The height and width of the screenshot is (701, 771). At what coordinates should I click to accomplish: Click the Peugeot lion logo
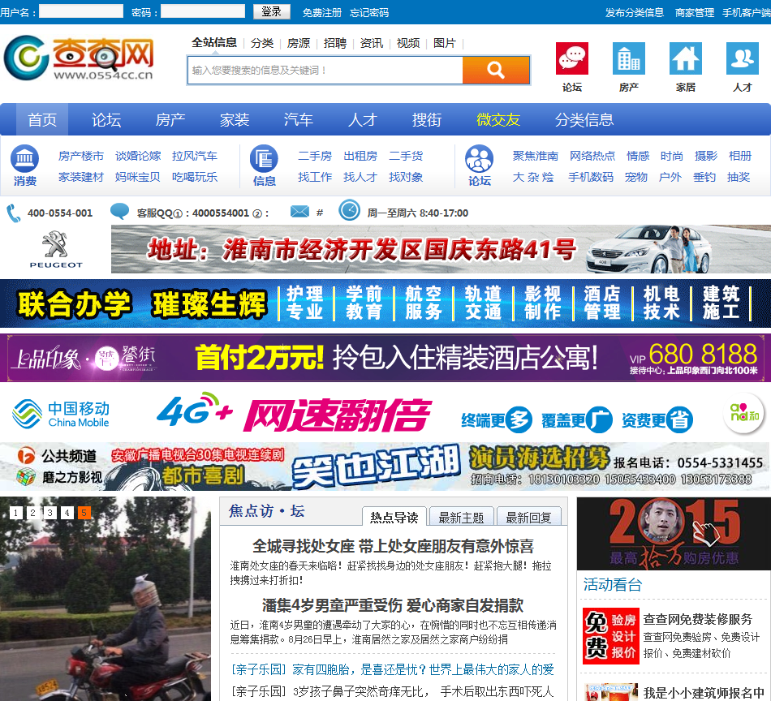55,249
